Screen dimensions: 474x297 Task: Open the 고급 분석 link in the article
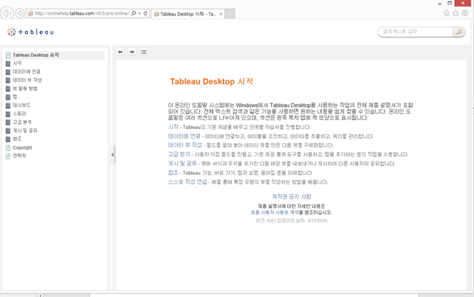point(179,154)
